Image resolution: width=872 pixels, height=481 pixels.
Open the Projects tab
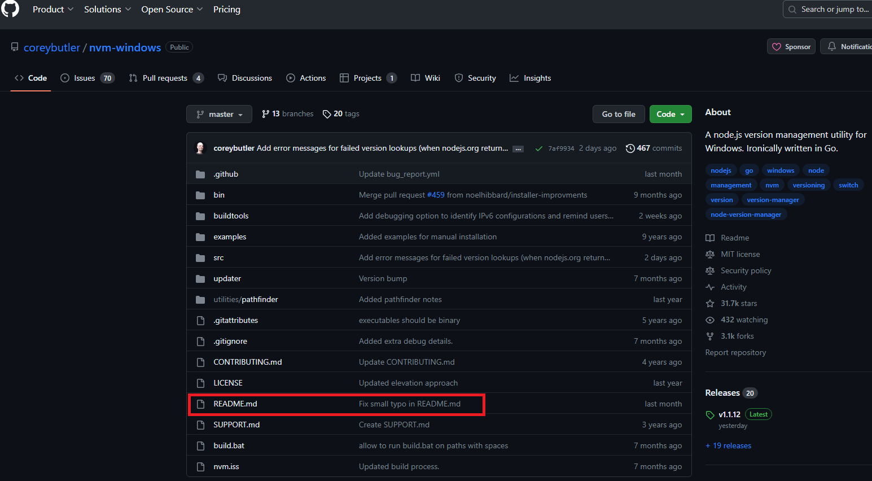369,78
